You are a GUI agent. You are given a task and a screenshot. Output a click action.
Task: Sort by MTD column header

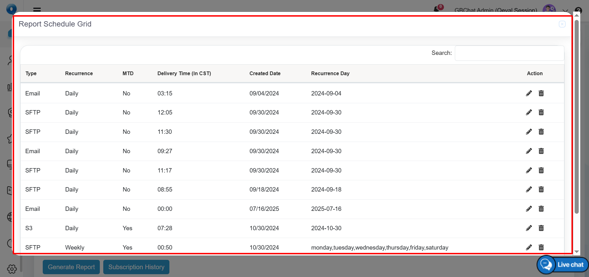coord(128,73)
